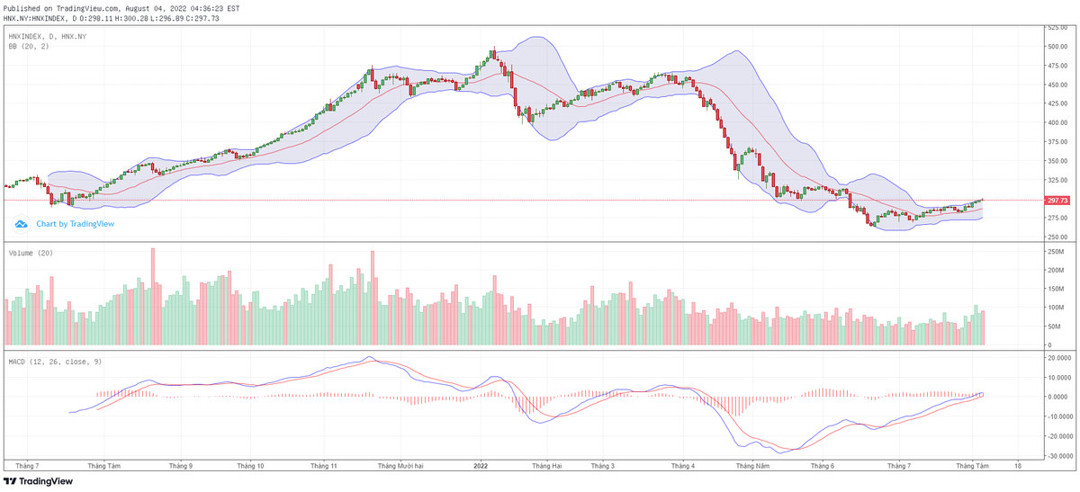Select the MACD (12, 26, close, 9) label
This screenshot has height=492, width=1080.
pos(56,361)
